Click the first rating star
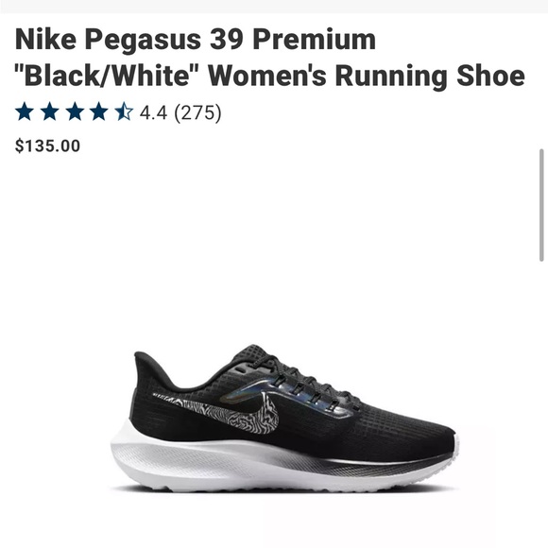Screen dimensions: 548x548 click(x=25, y=111)
